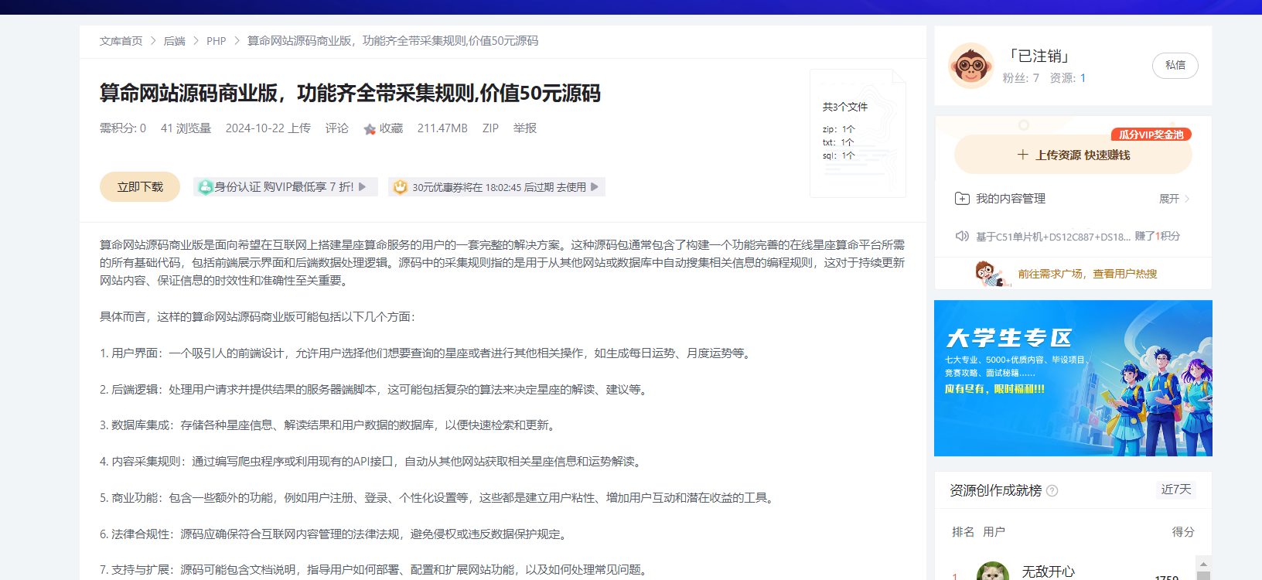Select the 近7天 filter

click(1176, 490)
